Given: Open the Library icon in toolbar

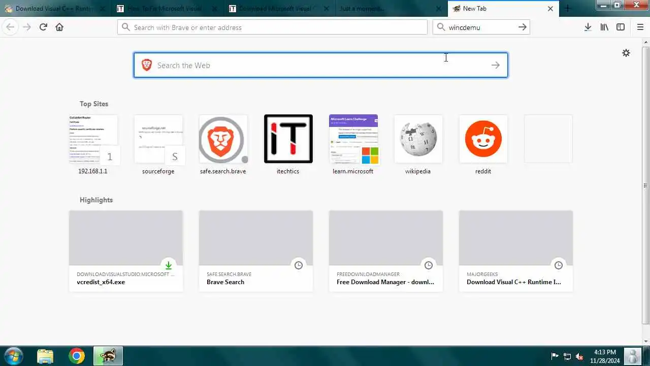Looking at the screenshot, I should 604,27.
